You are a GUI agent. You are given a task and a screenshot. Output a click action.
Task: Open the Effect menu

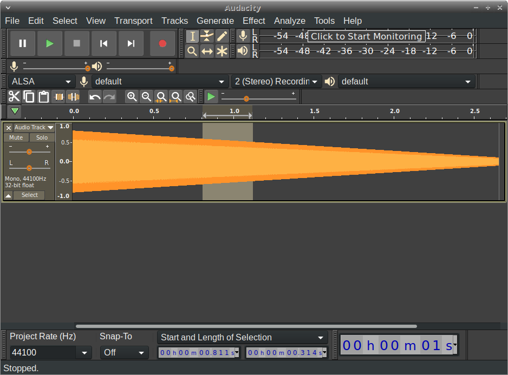tap(254, 21)
